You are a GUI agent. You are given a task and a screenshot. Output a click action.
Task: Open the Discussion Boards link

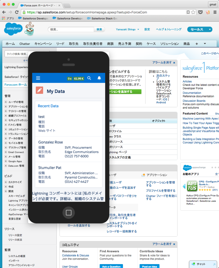tap(194, 101)
